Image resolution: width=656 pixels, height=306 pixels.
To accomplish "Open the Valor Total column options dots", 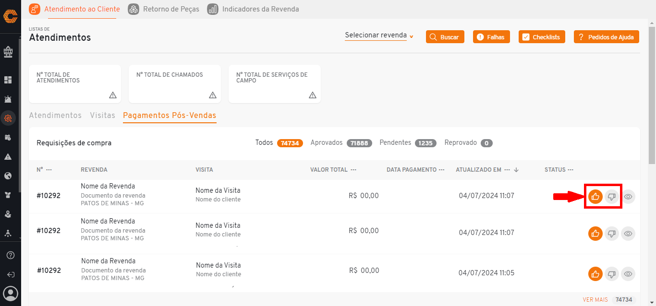I will pyautogui.click(x=353, y=170).
